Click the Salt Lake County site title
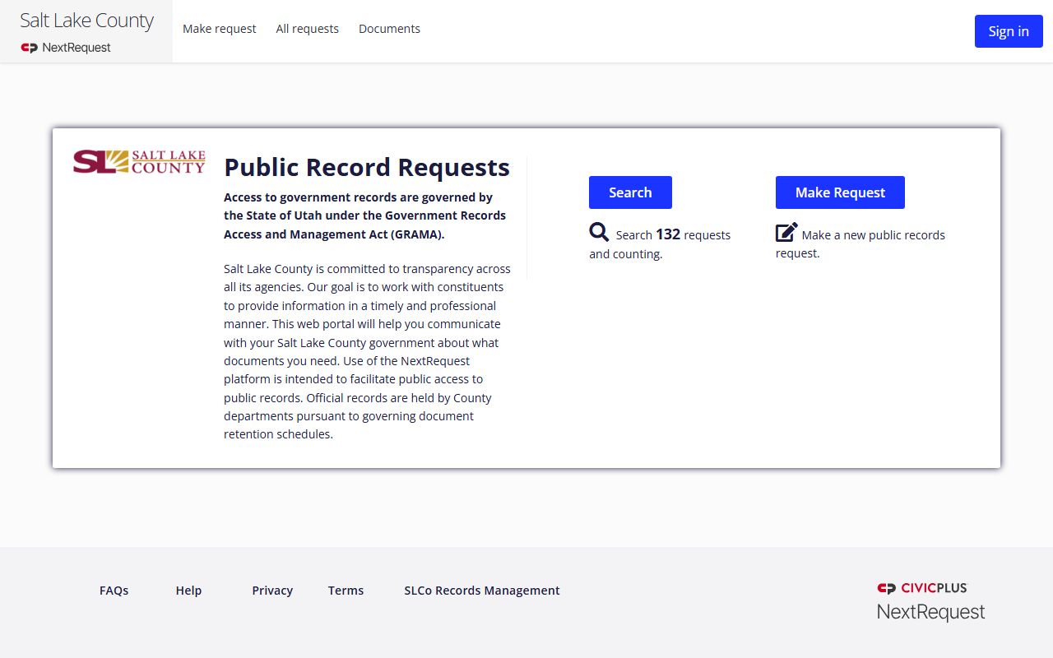The image size is (1053, 658). coord(87,21)
